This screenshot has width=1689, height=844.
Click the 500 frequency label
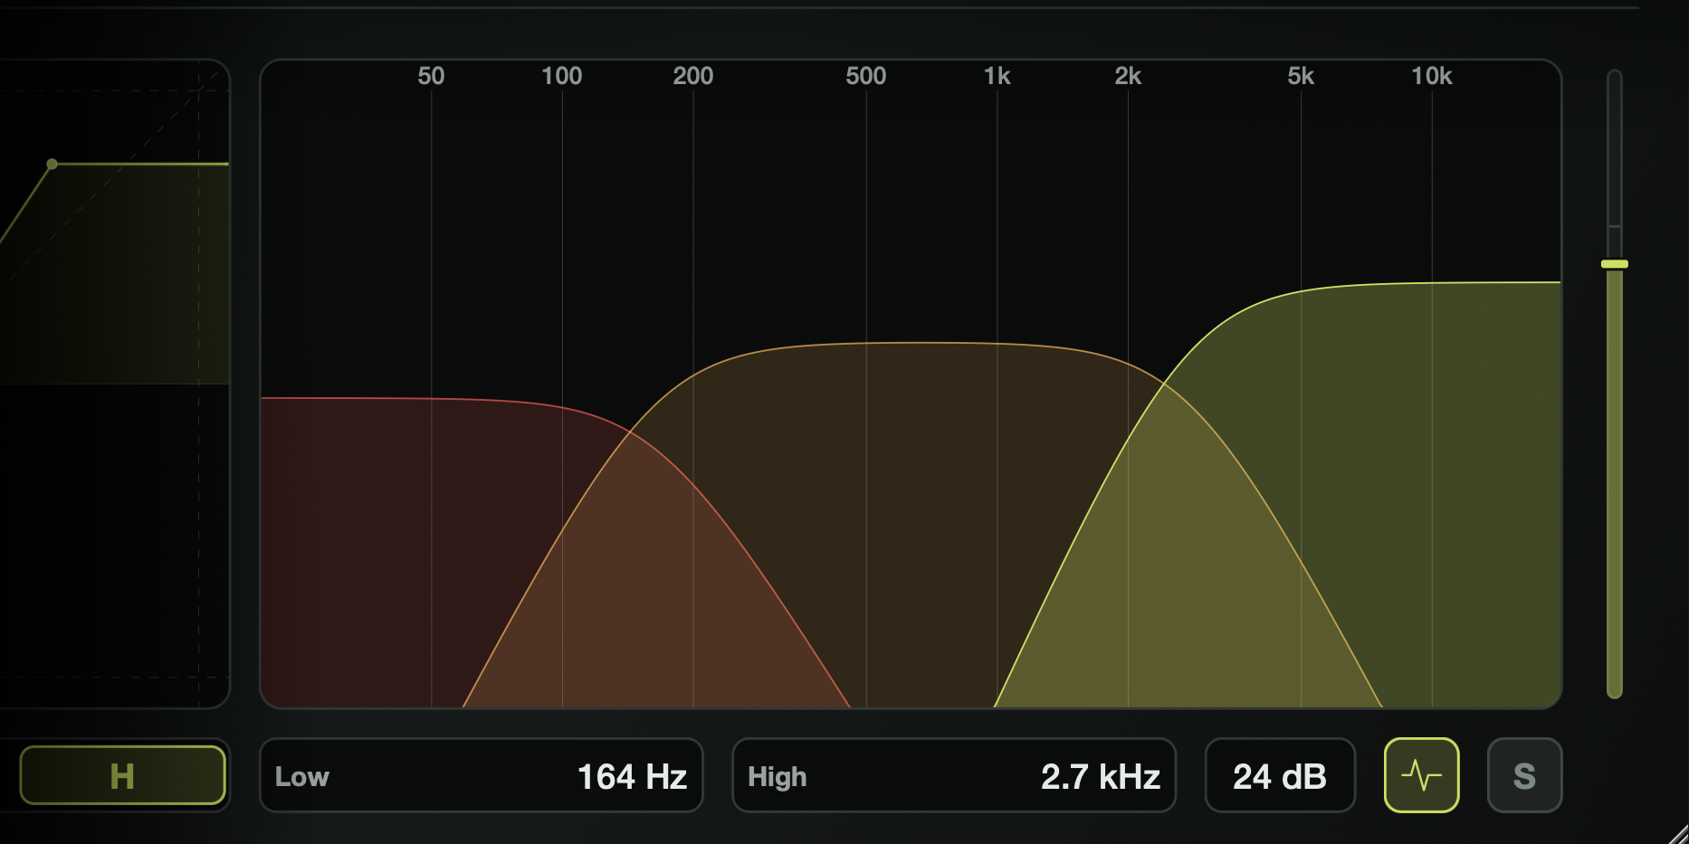(x=865, y=76)
